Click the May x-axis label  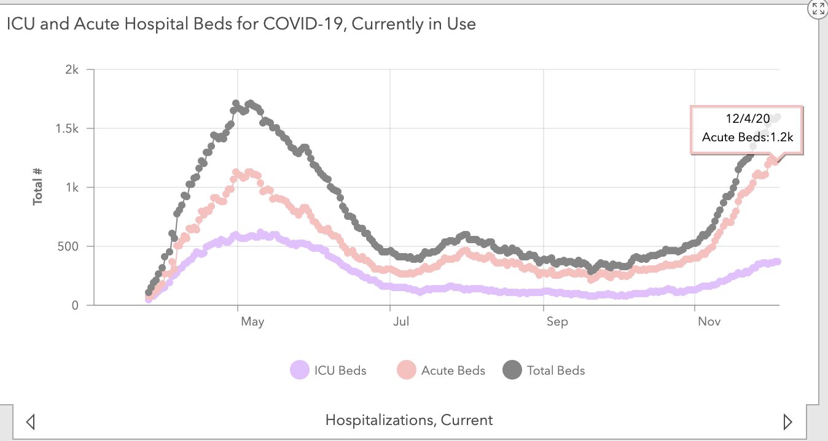pos(252,321)
